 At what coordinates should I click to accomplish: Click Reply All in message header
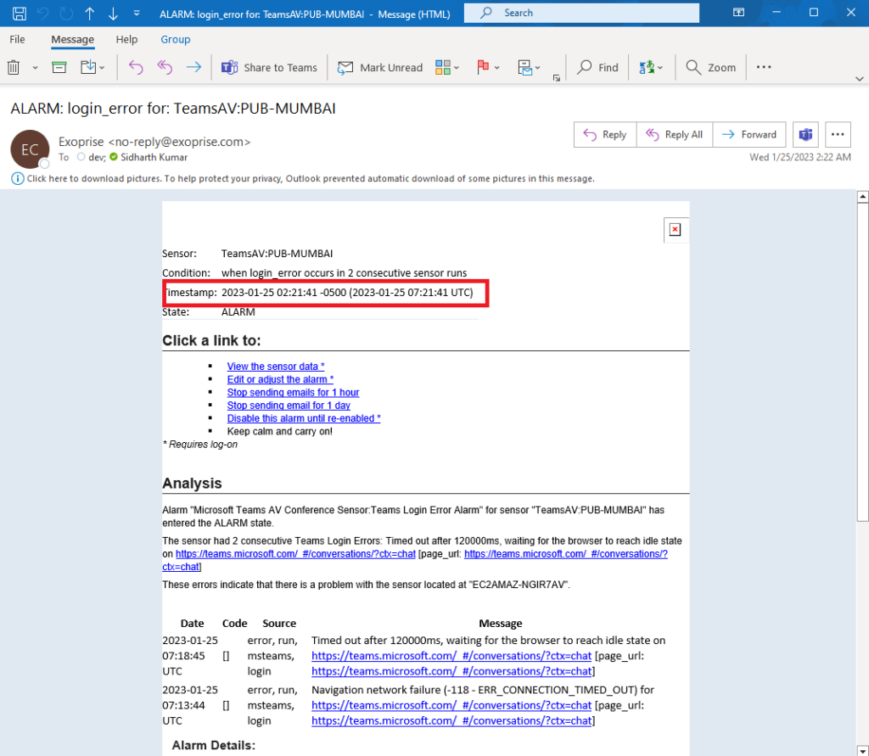(675, 135)
